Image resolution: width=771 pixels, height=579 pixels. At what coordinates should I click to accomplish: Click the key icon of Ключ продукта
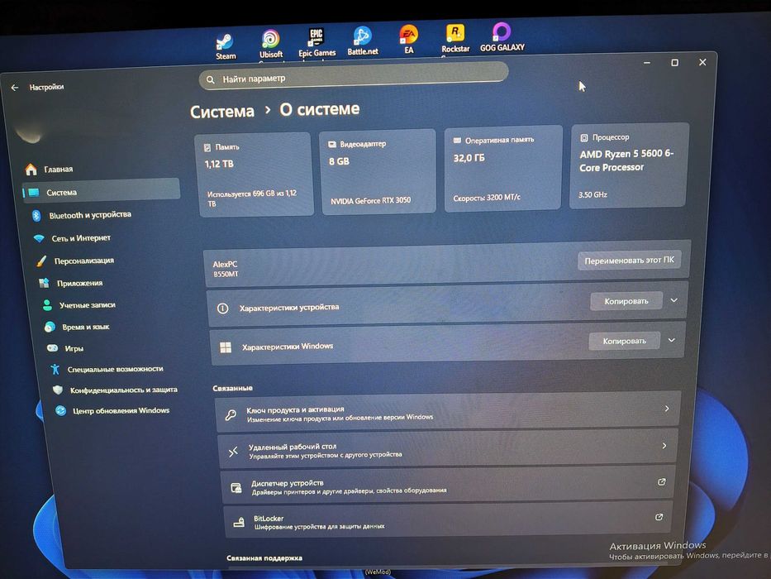tap(231, 415)
